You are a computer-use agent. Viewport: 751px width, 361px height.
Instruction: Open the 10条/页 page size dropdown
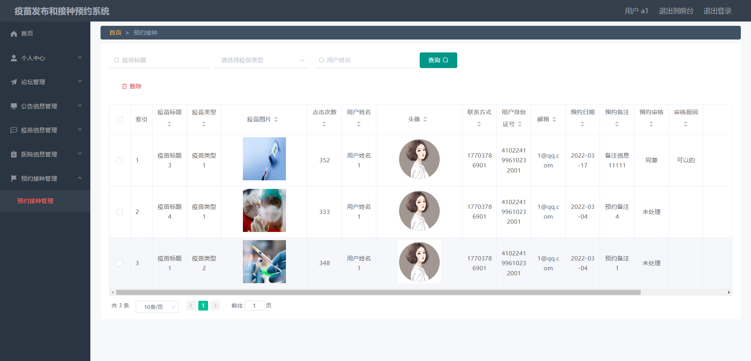tap(157, 307)
